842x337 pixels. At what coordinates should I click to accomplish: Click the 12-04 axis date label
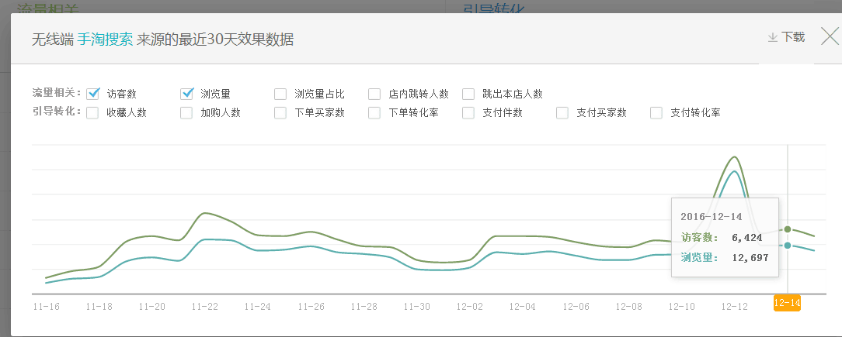[x=523, y=307]
